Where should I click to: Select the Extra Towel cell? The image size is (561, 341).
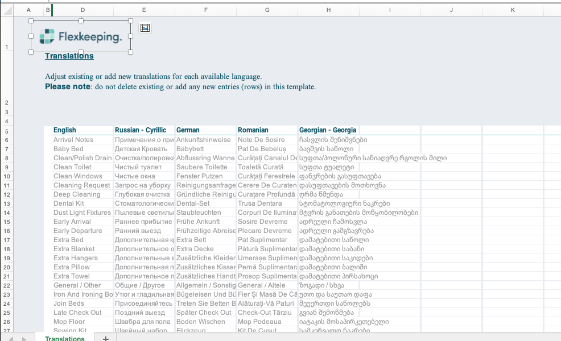pos(82,276)
